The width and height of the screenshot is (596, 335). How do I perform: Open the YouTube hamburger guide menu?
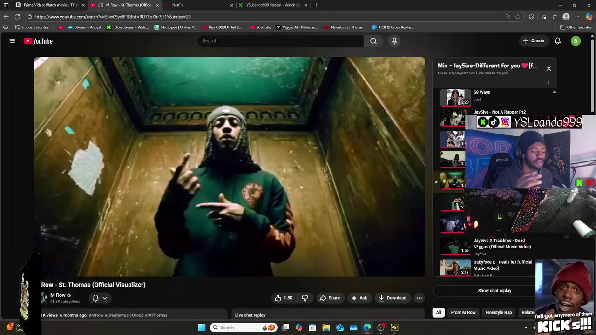pos(13,41)
